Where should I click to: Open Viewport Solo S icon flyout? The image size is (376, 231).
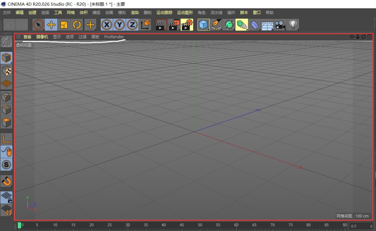point(7,164)
